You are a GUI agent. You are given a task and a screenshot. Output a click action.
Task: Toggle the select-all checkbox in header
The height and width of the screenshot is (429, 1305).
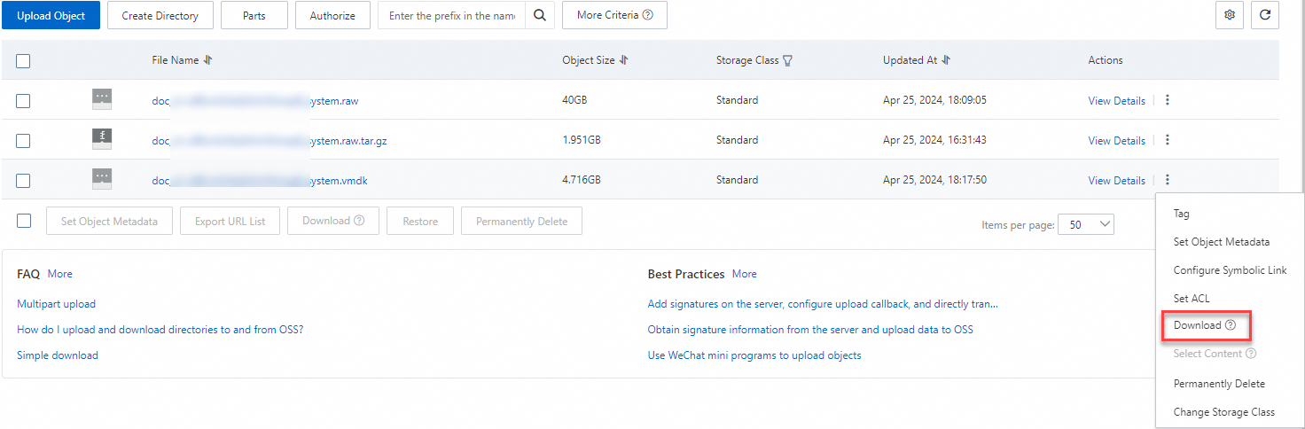click(x=23, y=61)
